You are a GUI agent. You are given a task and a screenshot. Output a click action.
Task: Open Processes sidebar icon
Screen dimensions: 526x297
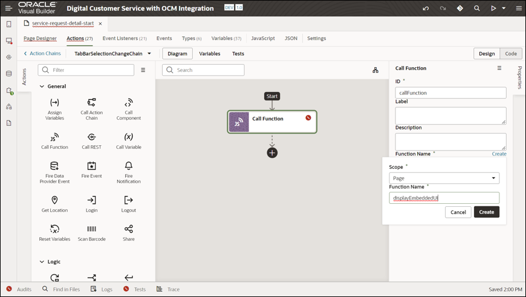[x=9, y=106]
